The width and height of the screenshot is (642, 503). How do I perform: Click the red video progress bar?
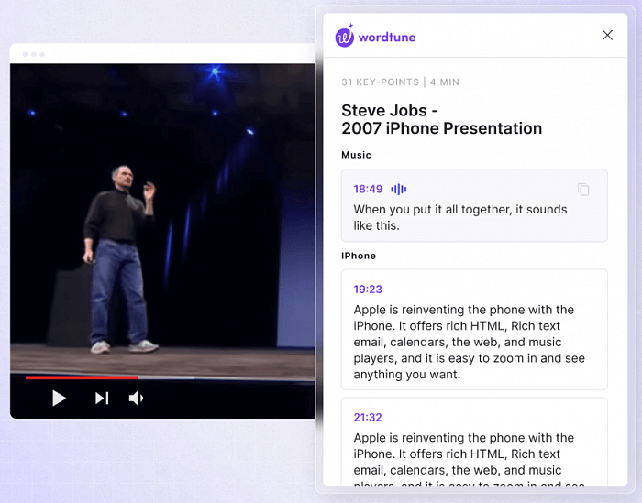coord(82,377)
